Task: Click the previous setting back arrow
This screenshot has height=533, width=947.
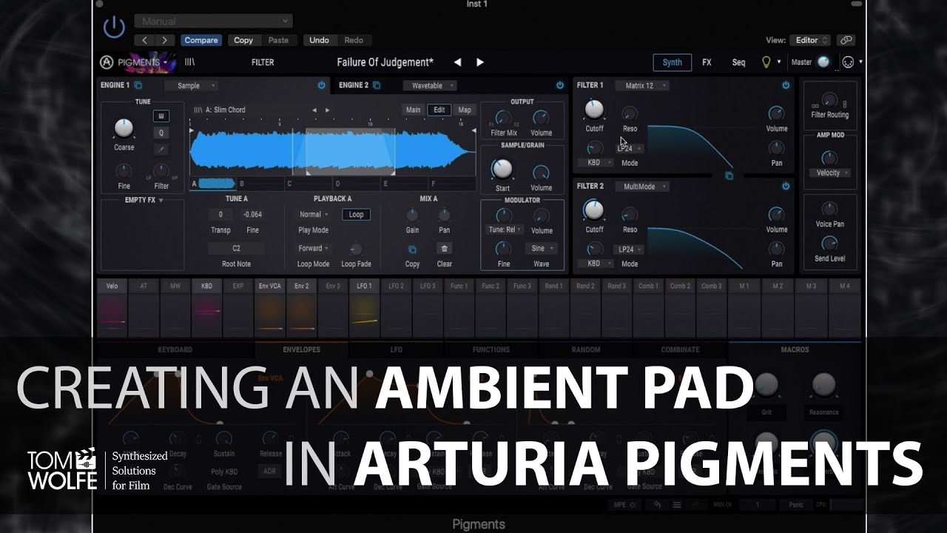Action: [145, 40]
